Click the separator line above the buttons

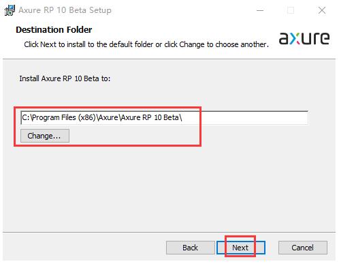169,233
